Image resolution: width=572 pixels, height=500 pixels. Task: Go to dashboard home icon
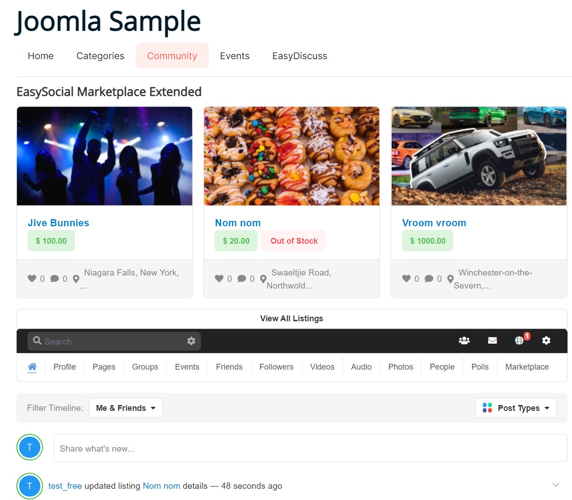coord(32,367)
